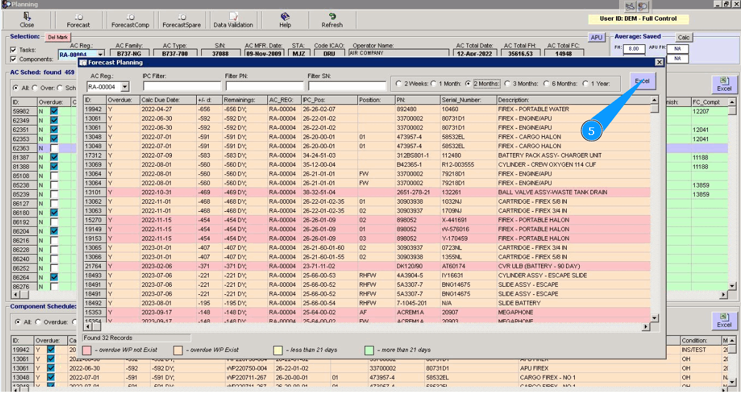Click into the Filter PN field

pyautogui.click(x=264, y=86)
